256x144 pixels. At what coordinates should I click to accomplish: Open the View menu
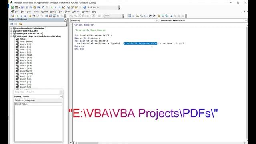tap(29, 12)
